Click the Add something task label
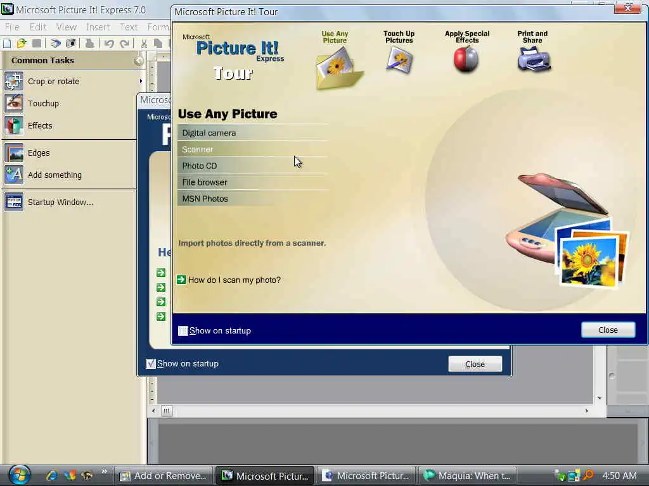Screen dimensions: 649x486 55,175
